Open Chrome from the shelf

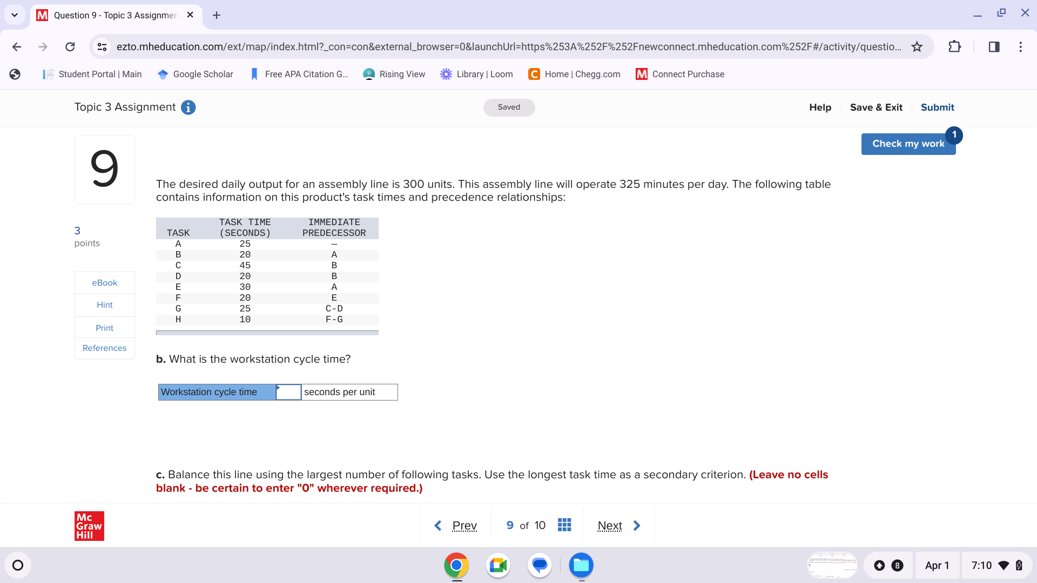point(456,565)
